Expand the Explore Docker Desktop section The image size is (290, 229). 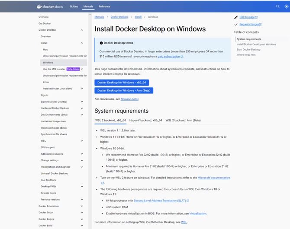pos(82,102)
